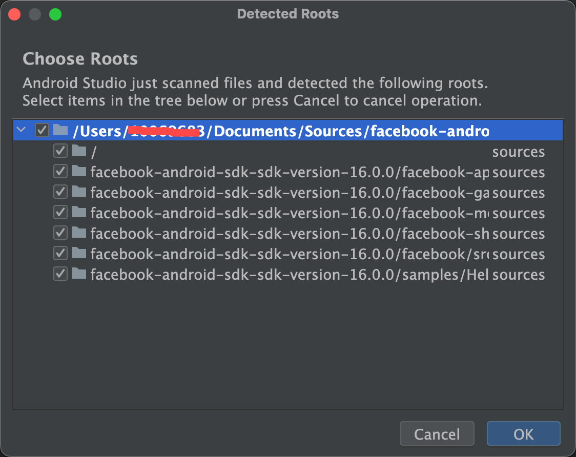Click "sources" label on the "/" row

click(518, 152)
